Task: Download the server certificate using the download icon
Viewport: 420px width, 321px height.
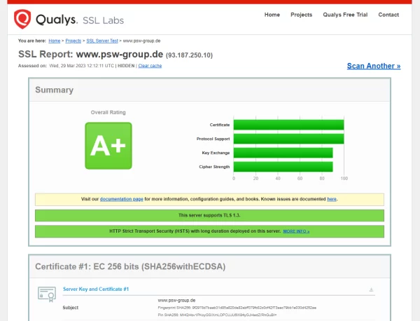Action: tap(371, 289)
